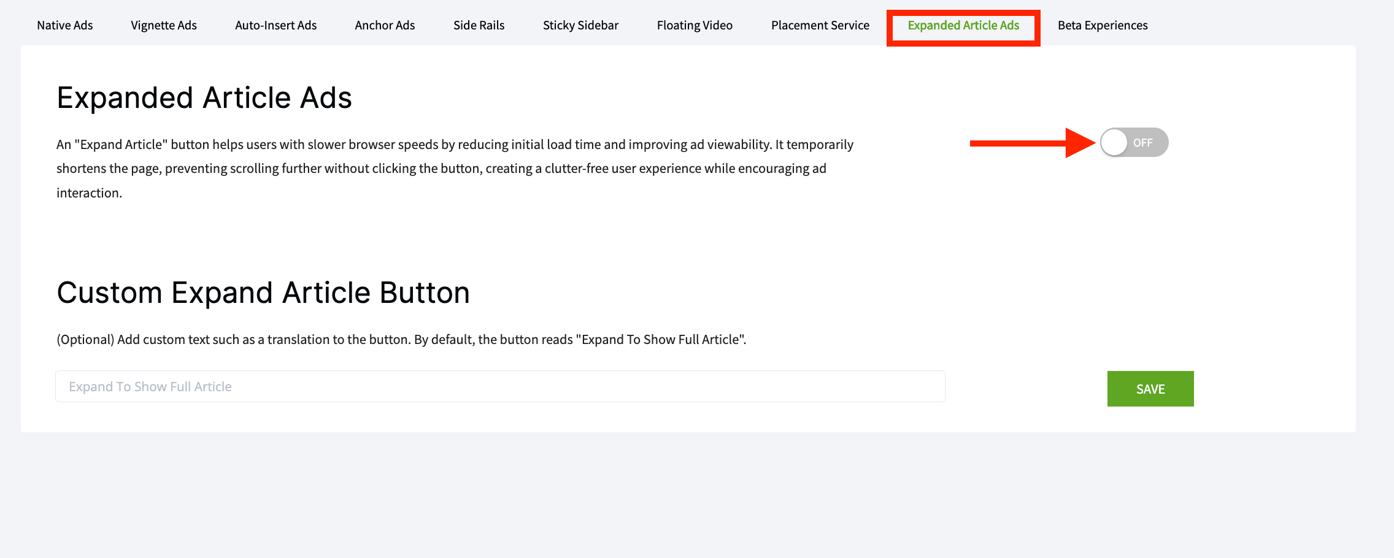Save the custom button text
Viewport: 1394px width, 558px height.
click(1150, 389)
